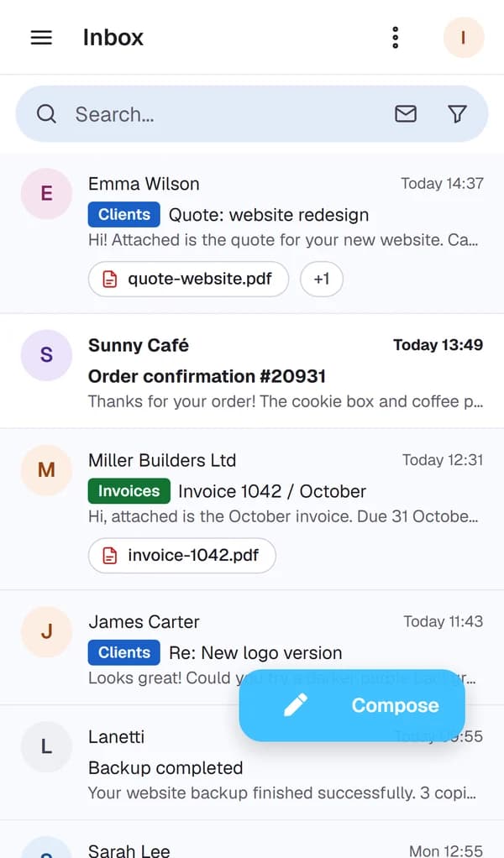
Task: Open the quote-website.pdf attachment
Action: tap(189, 279)
